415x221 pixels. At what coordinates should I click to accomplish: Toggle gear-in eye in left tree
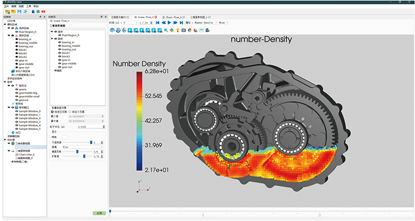coord(16,60)
